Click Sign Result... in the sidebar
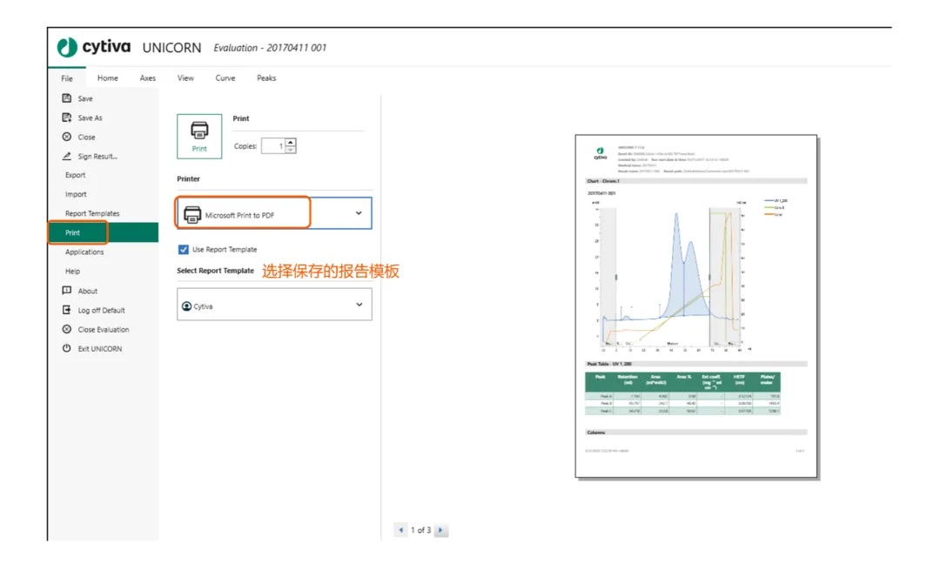This screenshot has width=940, height=564. click(97, 157)
